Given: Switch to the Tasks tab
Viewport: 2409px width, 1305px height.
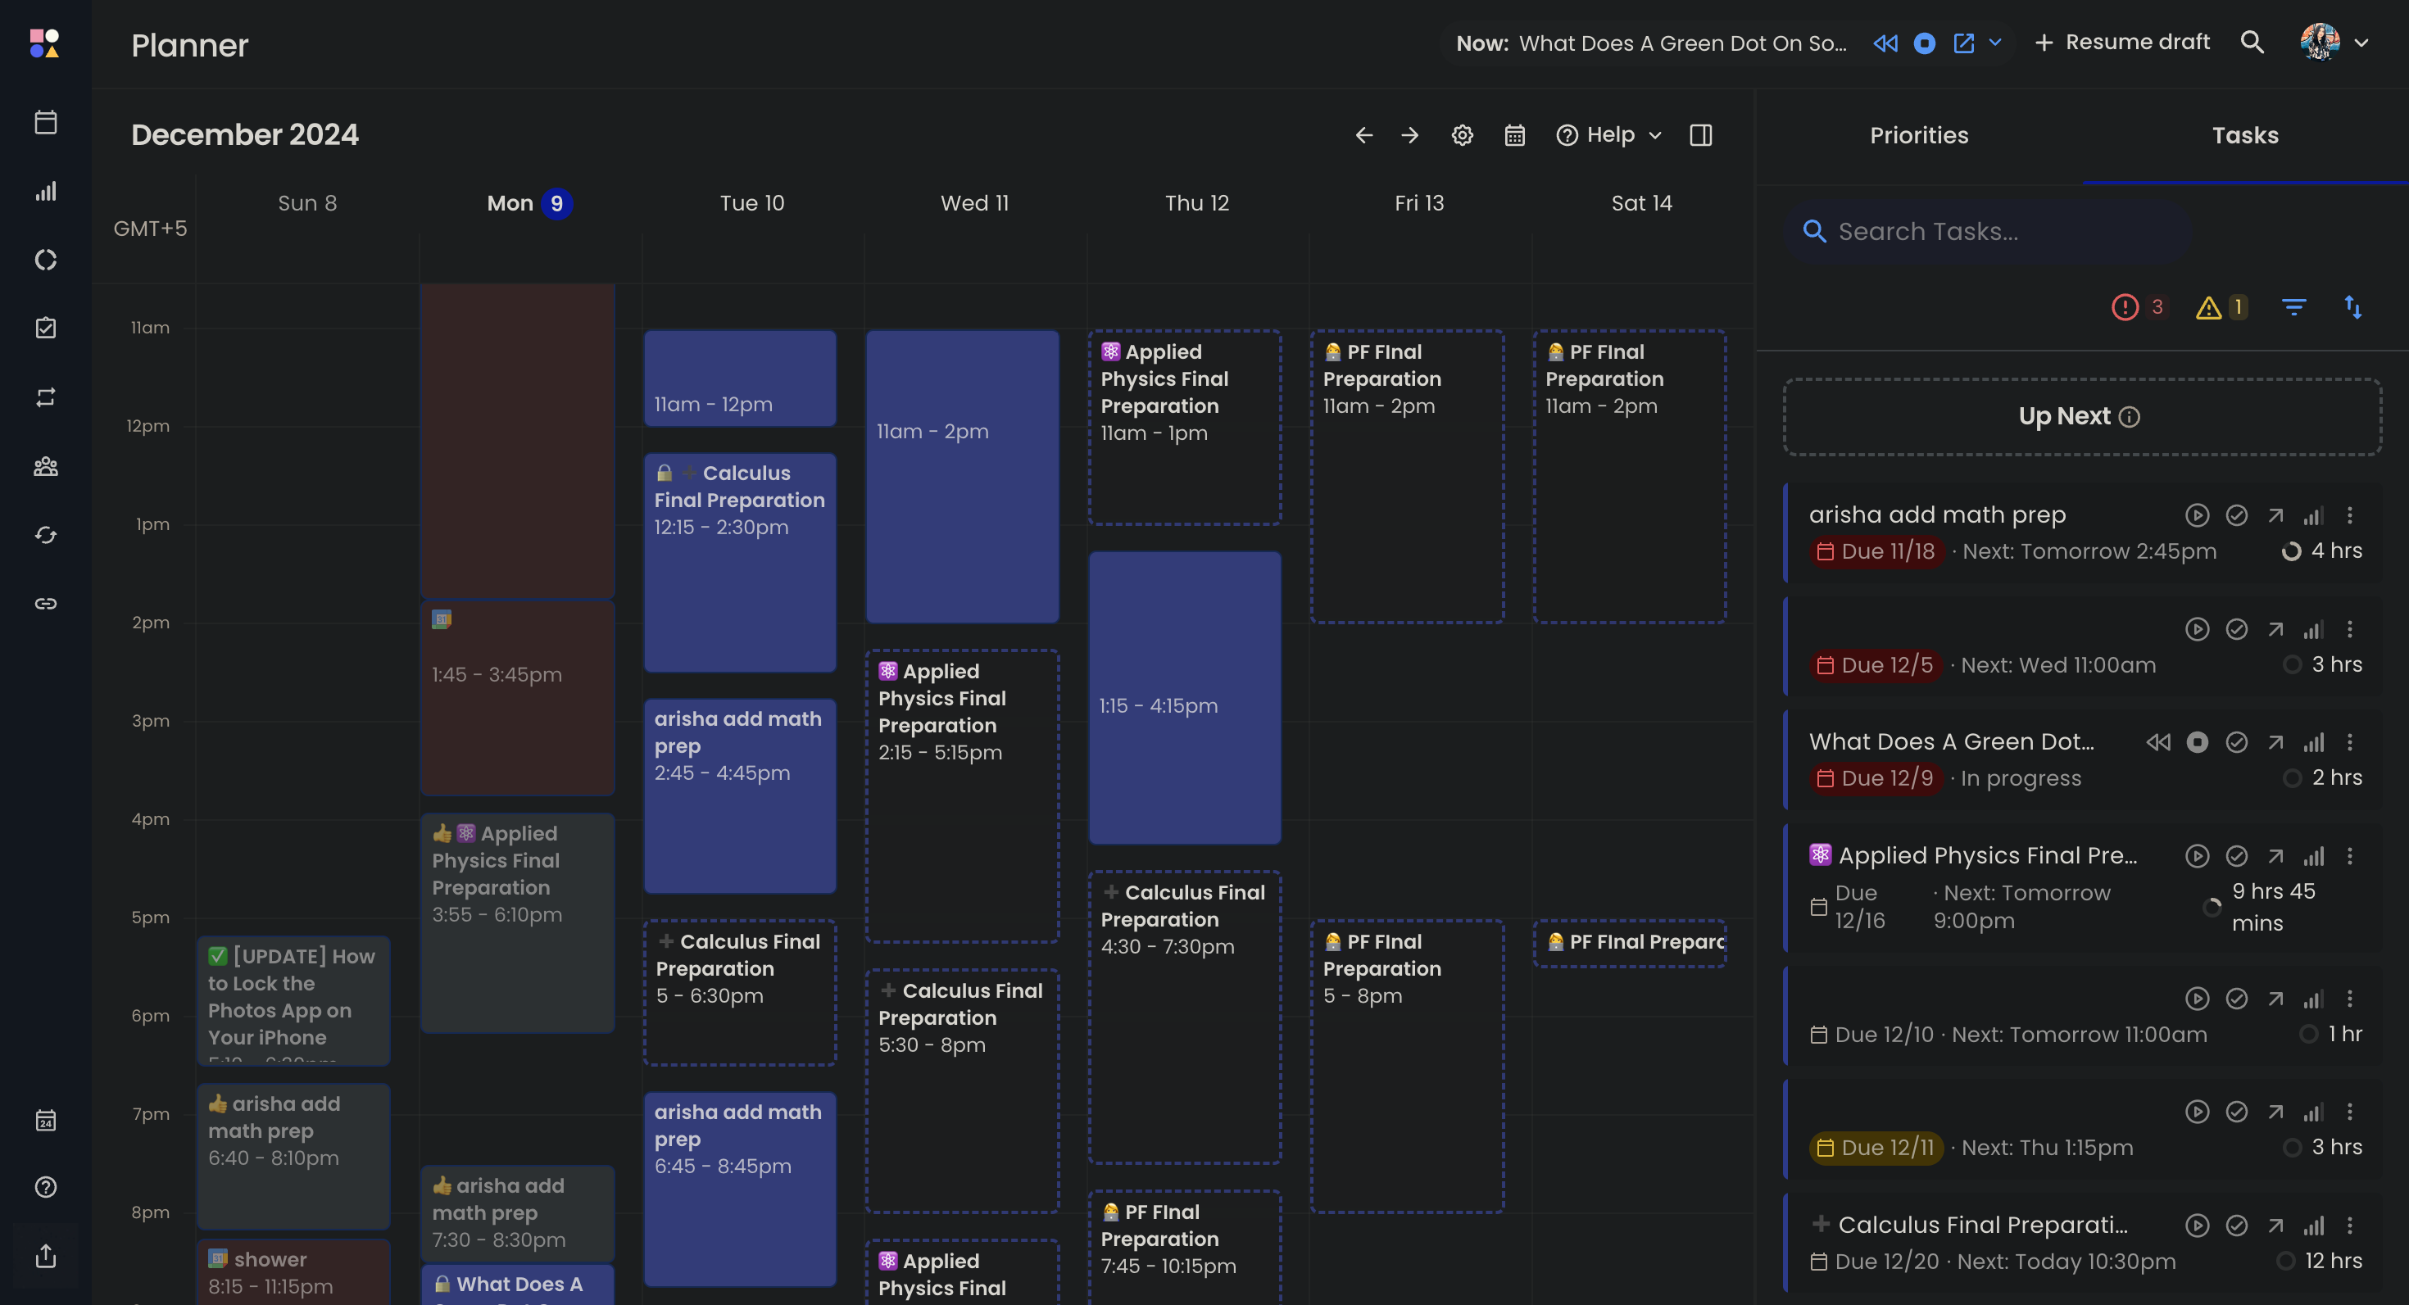Looking at the screenshot, I should 2245,135.
